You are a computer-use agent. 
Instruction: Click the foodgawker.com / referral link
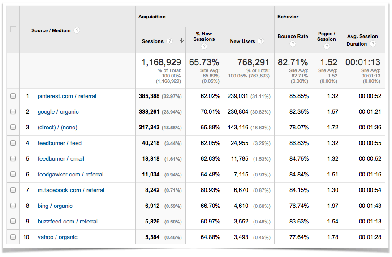70,175
